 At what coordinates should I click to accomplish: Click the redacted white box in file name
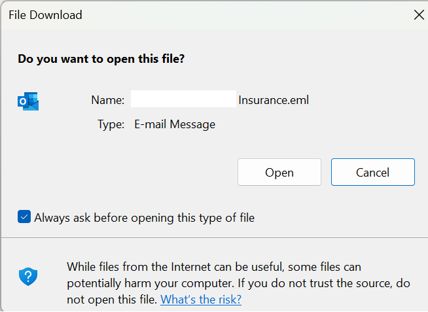(183, 99)
